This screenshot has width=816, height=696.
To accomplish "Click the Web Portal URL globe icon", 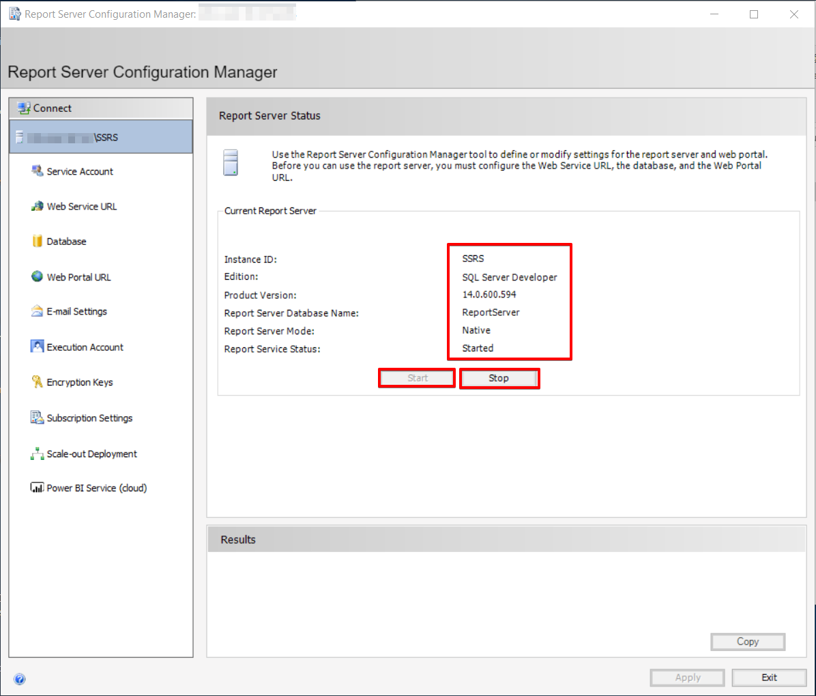I will (37, 276).
